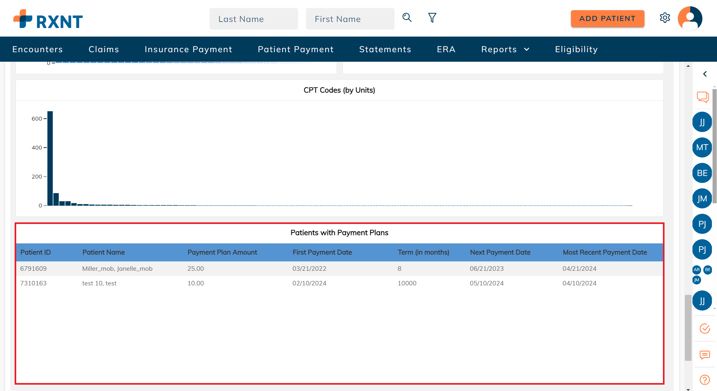Open the search magnifier icon
This screenshot has height=391, width=717.
point(407,18)
